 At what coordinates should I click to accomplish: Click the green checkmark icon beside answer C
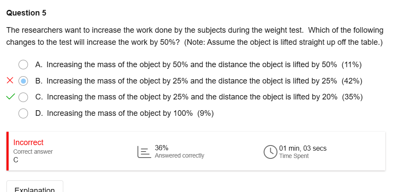10,97
